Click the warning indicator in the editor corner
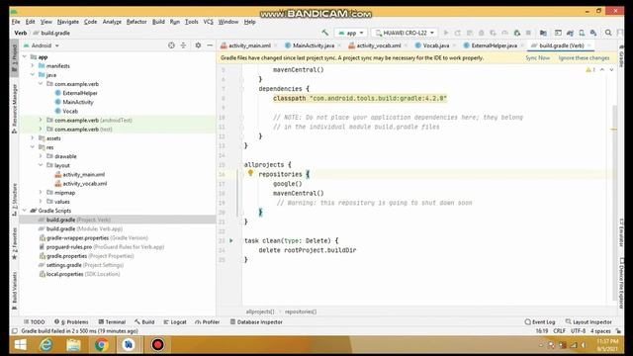633x356 pixels. [x=590, y=70]
